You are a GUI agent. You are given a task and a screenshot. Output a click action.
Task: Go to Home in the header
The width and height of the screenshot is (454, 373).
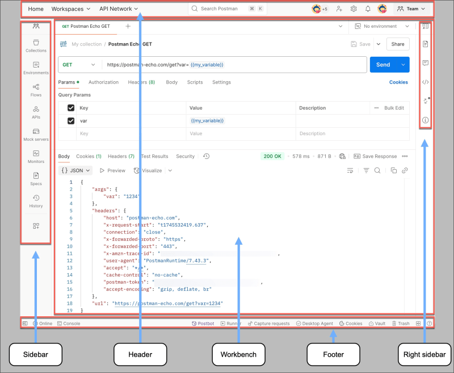point(36,9)
